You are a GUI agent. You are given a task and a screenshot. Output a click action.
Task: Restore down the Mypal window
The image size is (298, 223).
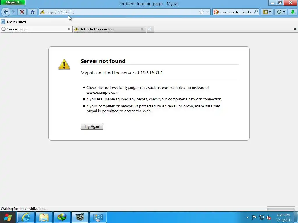[280, 3]
